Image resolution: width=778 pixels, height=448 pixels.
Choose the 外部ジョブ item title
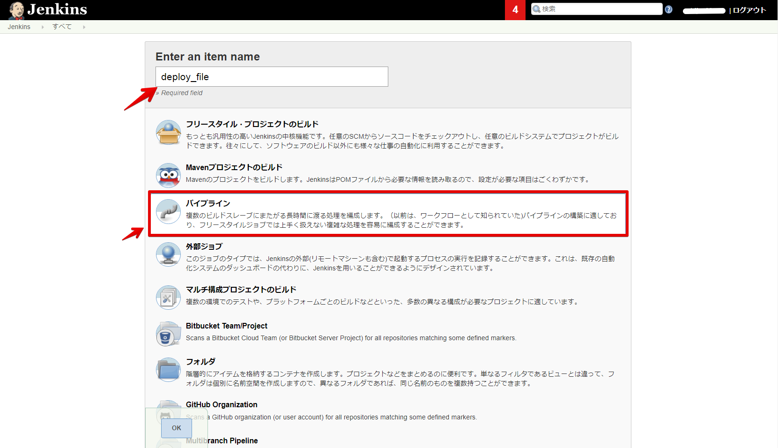pyautogui.click(x=204, y=246)
